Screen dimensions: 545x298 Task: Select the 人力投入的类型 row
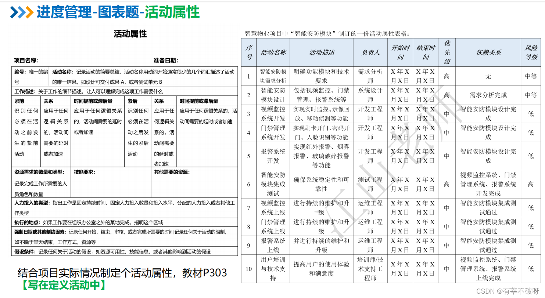point(125,207)
